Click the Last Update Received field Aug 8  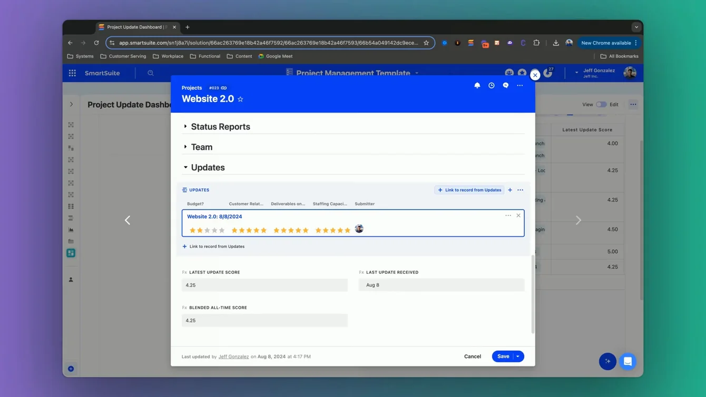point(442,285)
